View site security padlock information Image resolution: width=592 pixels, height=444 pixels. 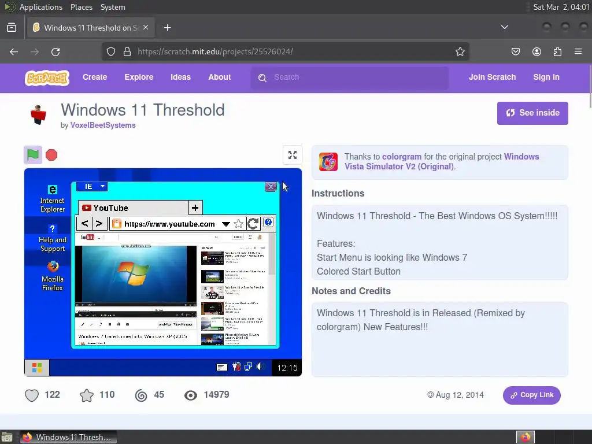click(x=127, y=51)
